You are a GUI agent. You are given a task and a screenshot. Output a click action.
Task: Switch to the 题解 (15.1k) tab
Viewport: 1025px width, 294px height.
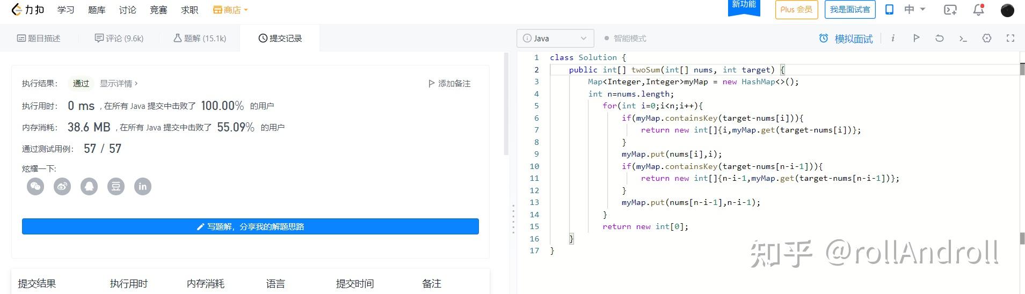200,38
